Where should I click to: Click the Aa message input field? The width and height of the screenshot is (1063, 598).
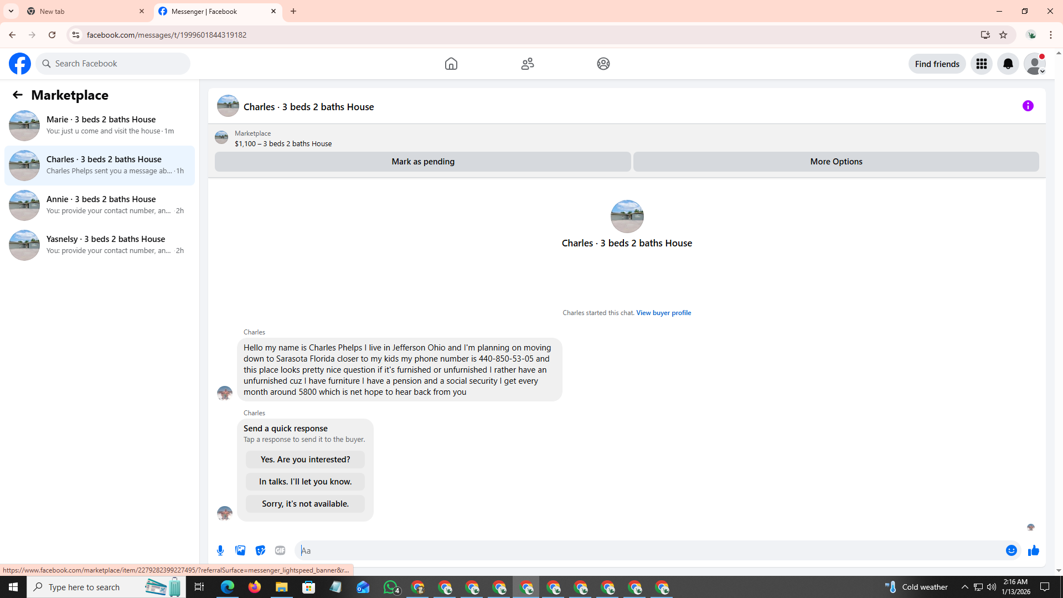648,550
